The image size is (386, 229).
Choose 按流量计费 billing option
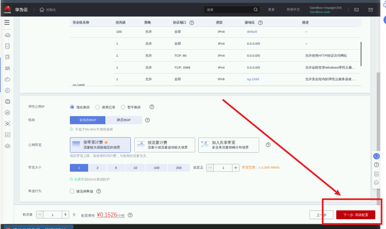coord(165,145)
